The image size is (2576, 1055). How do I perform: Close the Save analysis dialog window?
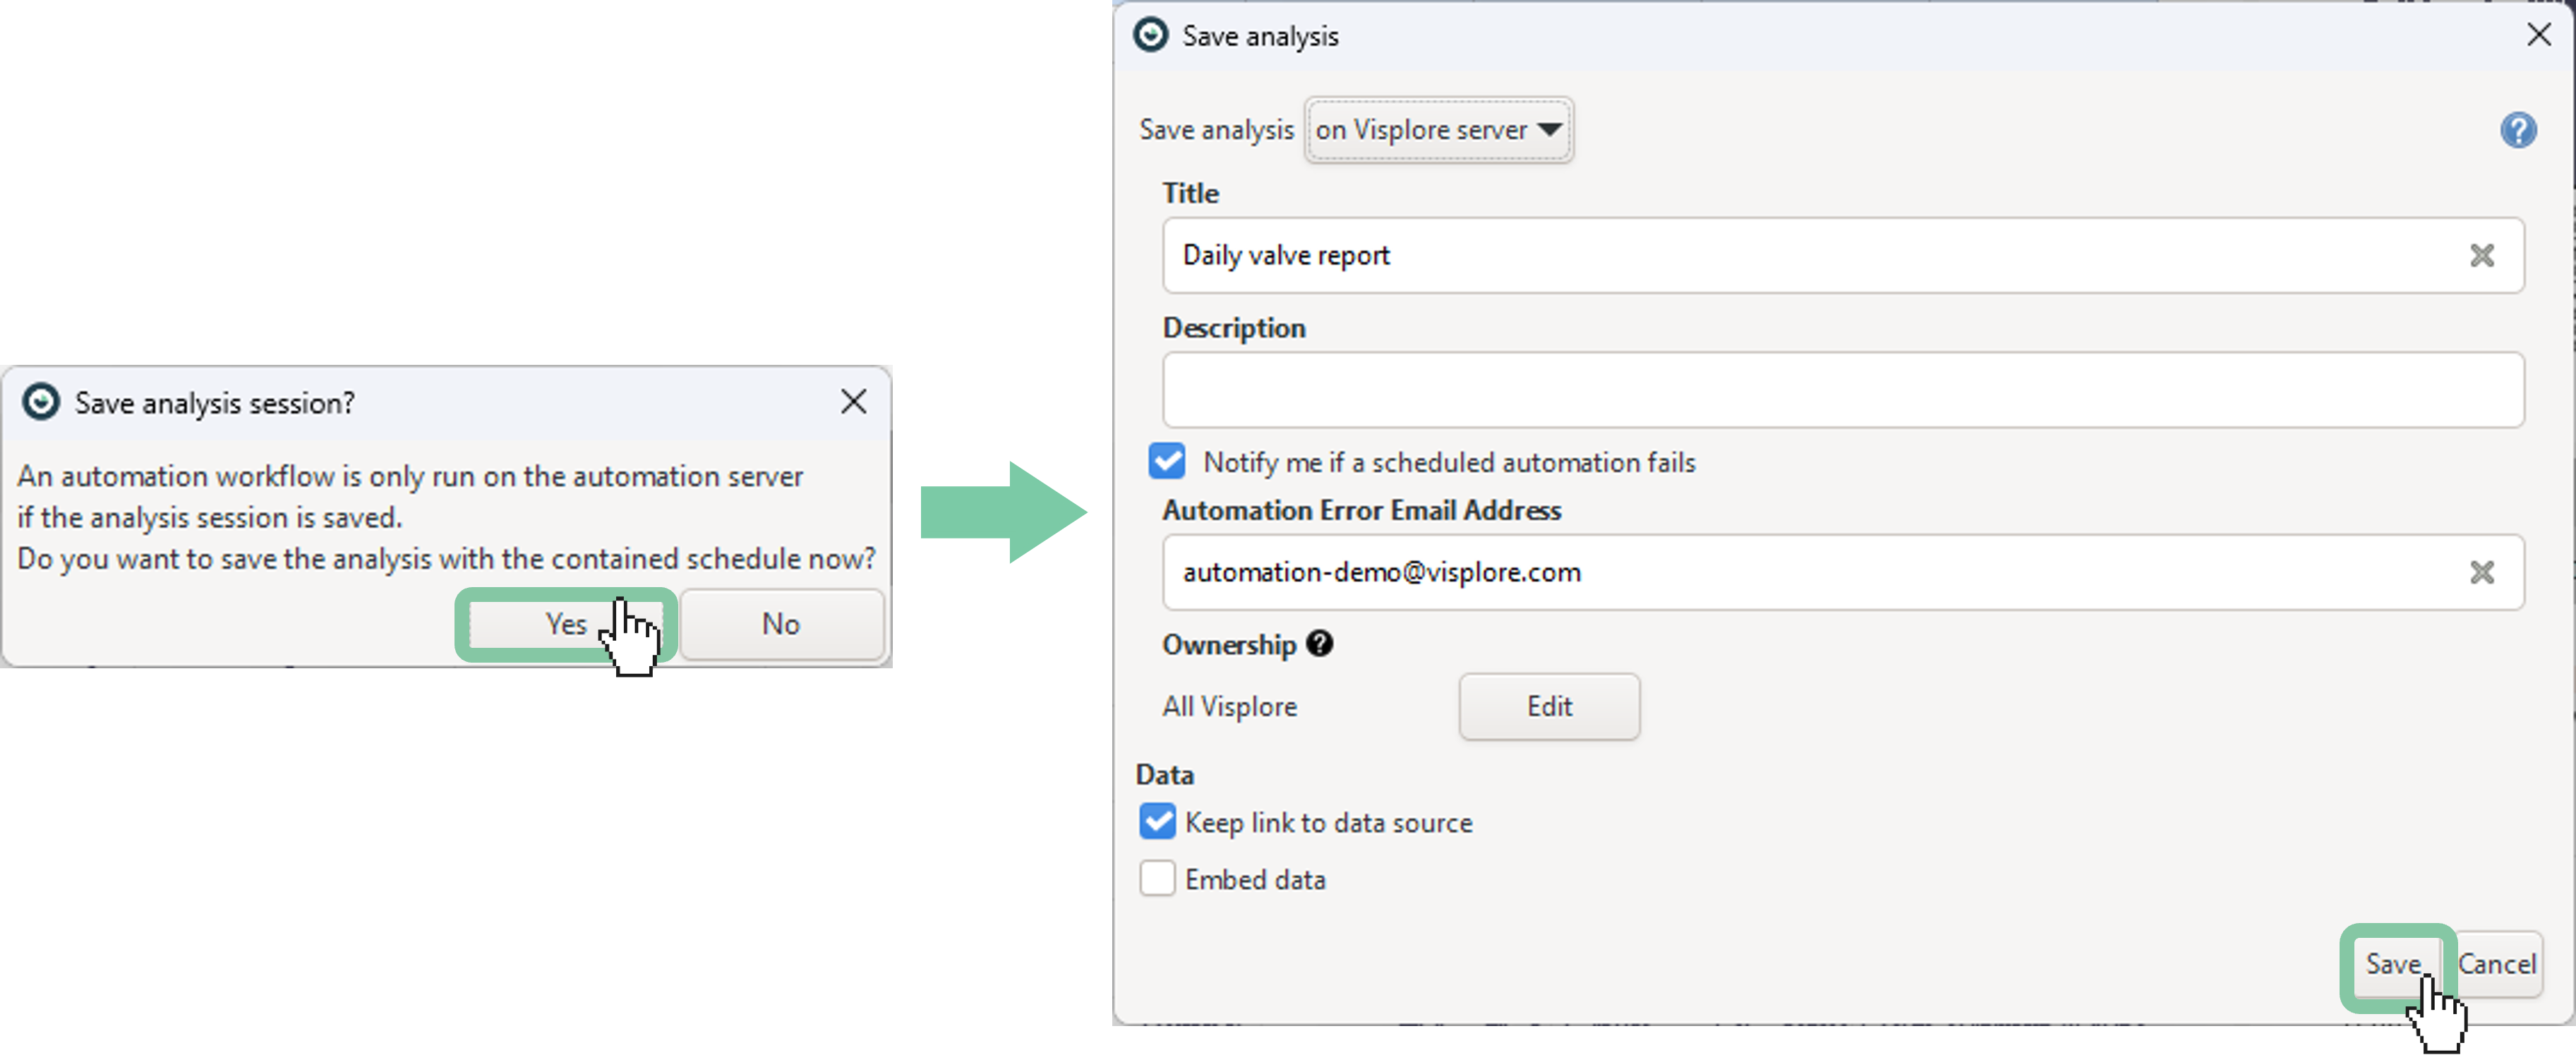[x=2538, y=35]
